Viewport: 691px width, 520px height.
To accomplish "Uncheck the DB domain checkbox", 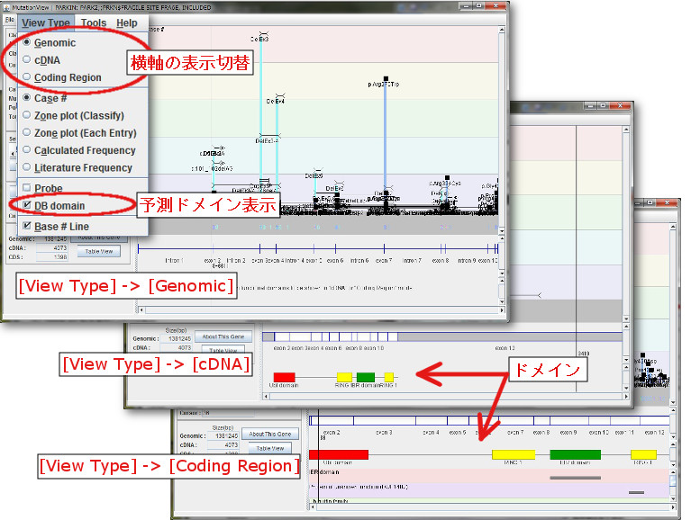I will (x=26, y=206).
